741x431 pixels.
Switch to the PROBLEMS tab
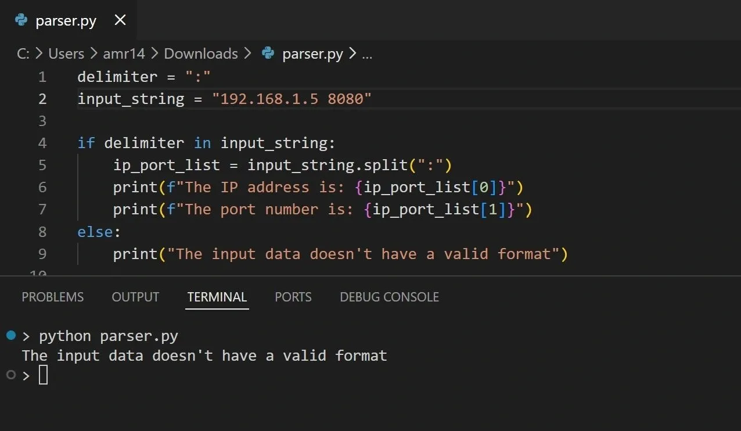tap(52, 297)
